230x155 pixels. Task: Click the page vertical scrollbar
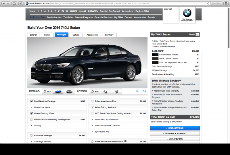click(229, 28)
